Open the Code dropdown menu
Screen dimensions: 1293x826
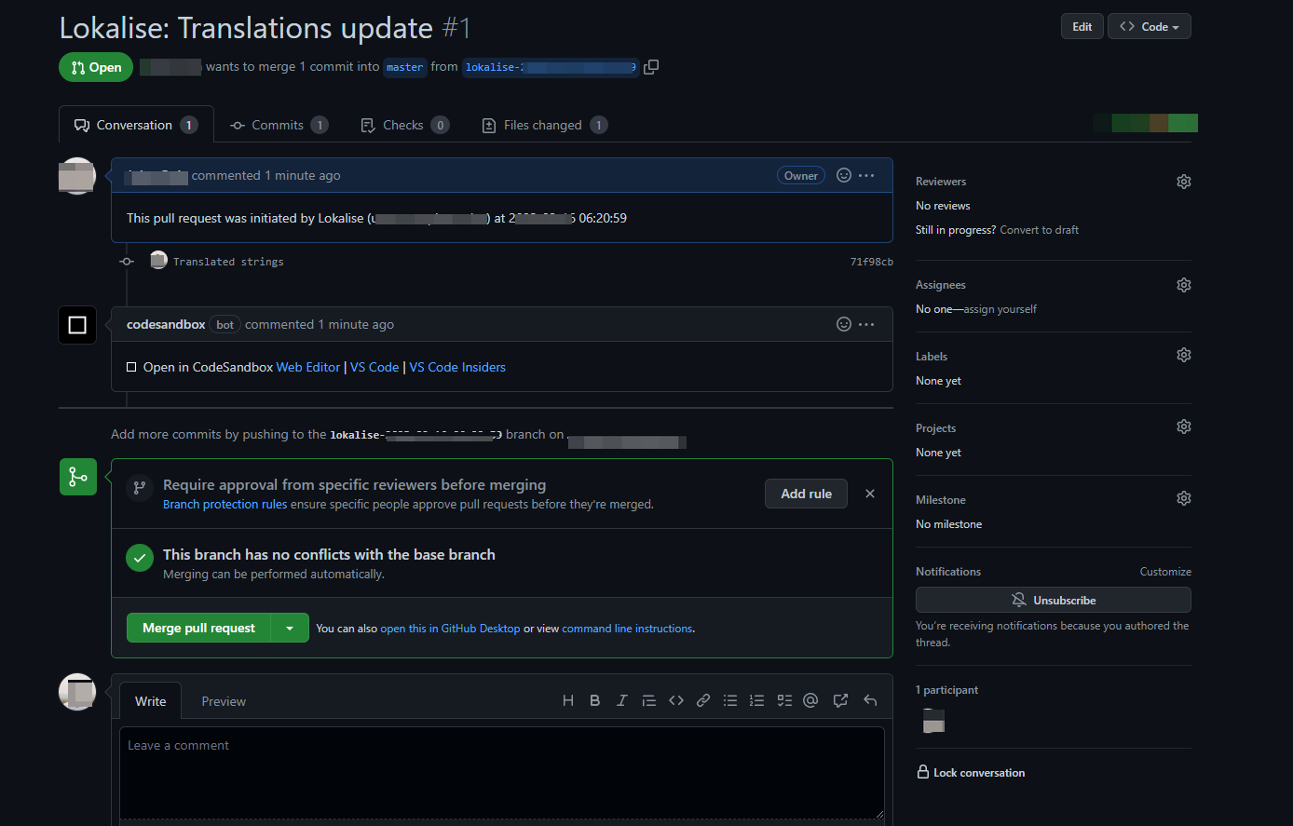pyautogui.click(x=1149, y=27)
